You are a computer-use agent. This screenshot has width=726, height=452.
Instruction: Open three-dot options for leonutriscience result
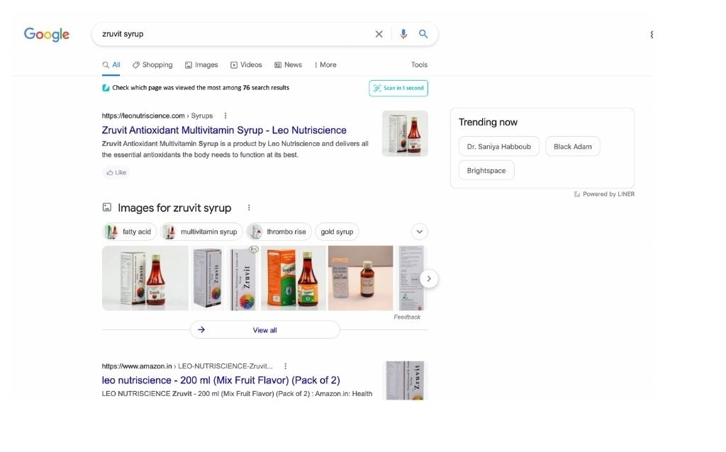click(225, 115)
